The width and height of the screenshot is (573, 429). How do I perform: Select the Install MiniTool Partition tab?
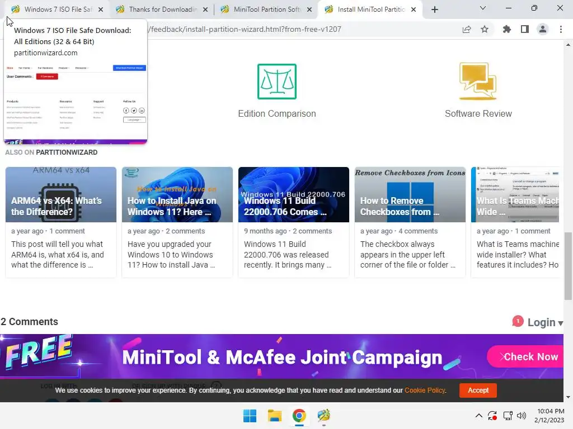coord(371,9)
